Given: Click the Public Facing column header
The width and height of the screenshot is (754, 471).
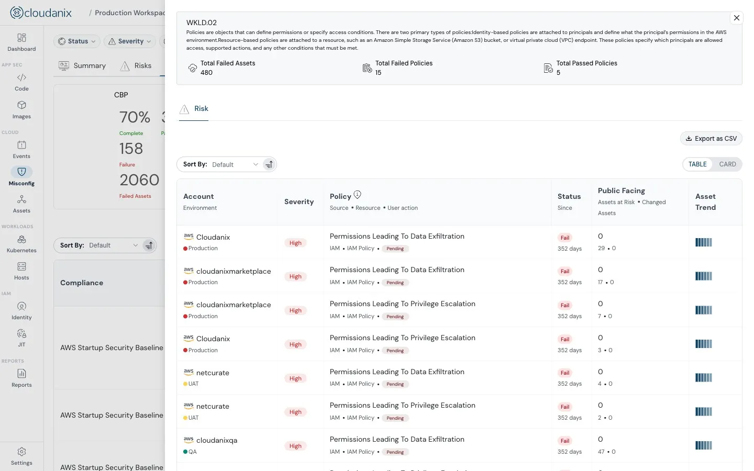Looking at the screenshot, I should click(622, 190).
